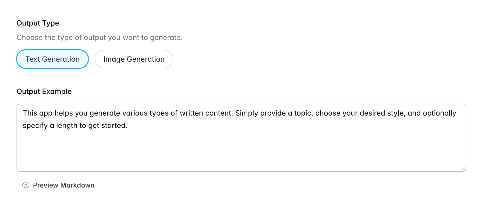Click the Output Example label
Viewport: 487px width, 211px height.
pos(44,92)
